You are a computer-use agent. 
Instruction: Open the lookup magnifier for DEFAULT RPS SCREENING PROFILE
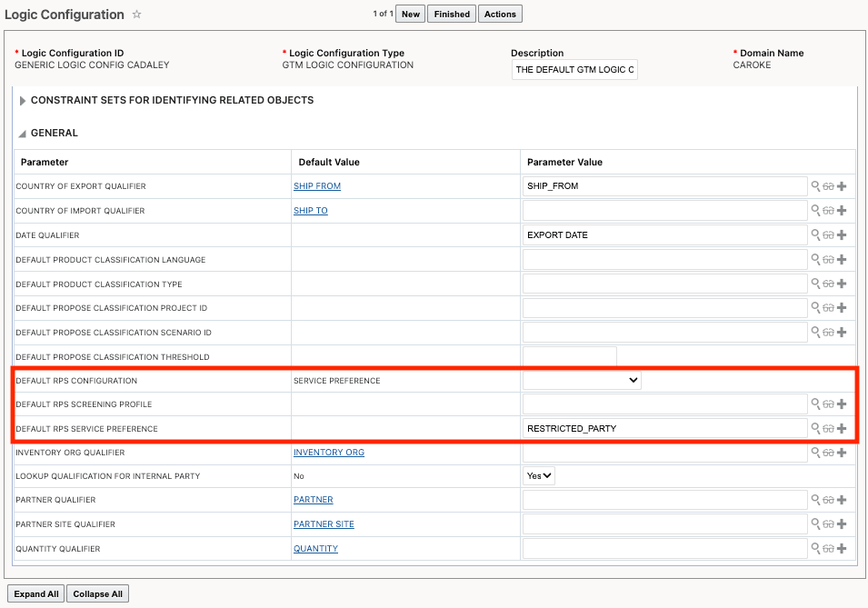817,404
